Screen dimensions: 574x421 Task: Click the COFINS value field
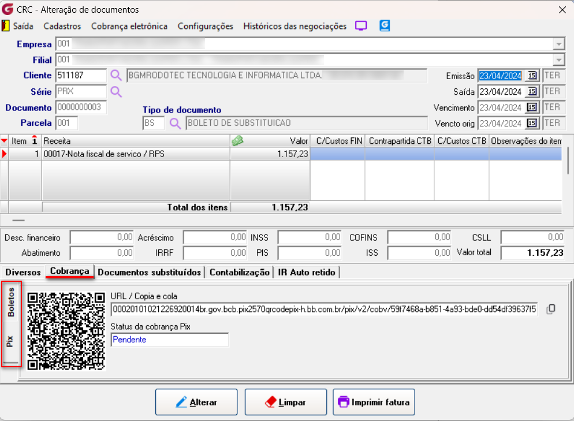(x=419, y=237)
